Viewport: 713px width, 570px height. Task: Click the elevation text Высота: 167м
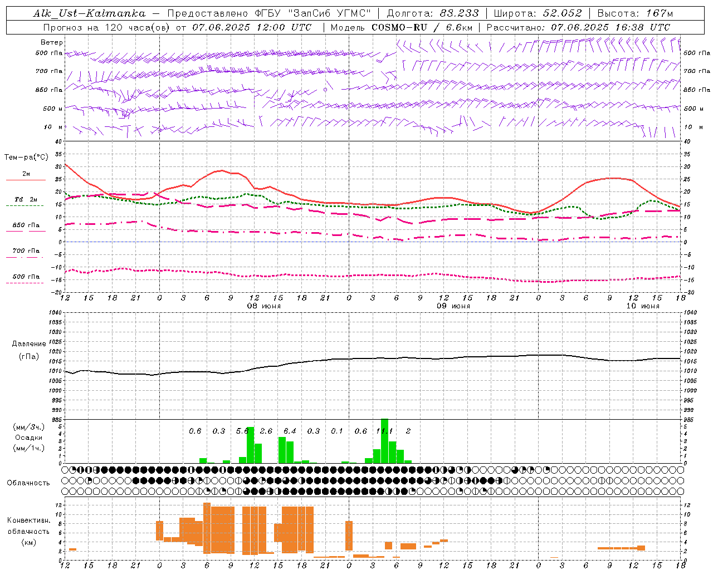635,13
